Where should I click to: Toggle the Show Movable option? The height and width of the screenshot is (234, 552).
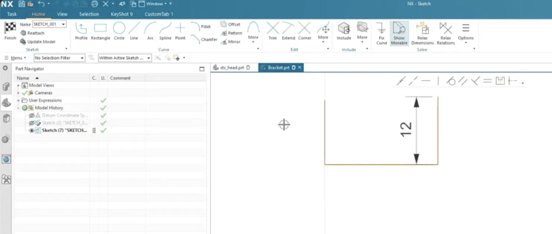tap(399, 33)
